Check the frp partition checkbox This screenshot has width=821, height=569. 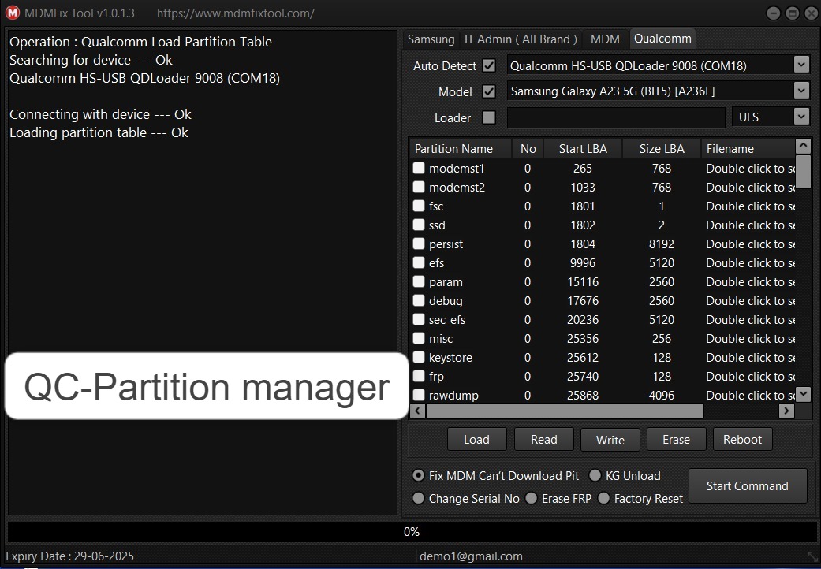pyautogui.click(x=418, y=376)
